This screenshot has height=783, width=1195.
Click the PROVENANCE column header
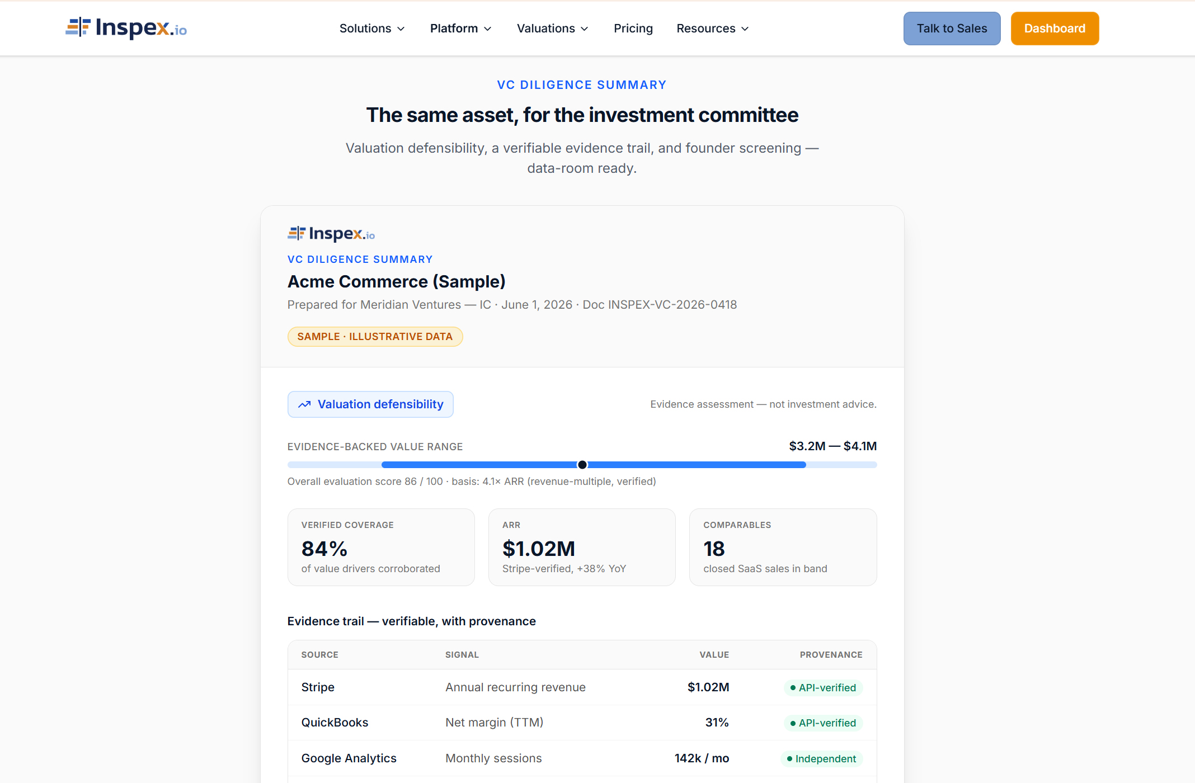click(831, 655)
